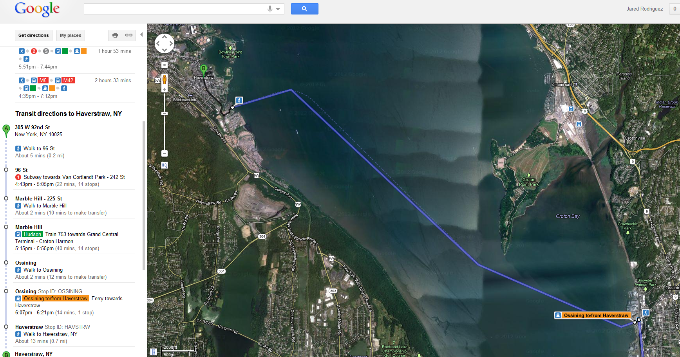Open the search box dropdown arrow
Image resolution: width=680 pixels, height=357 pixels.
point(278,9)
